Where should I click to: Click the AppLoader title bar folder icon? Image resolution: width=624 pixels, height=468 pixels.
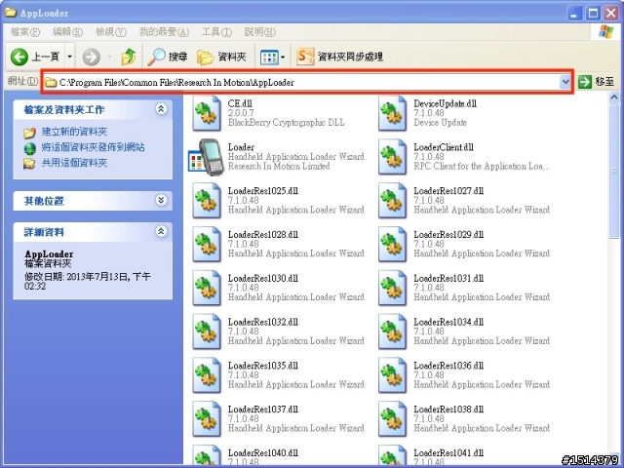coord(11,13)
